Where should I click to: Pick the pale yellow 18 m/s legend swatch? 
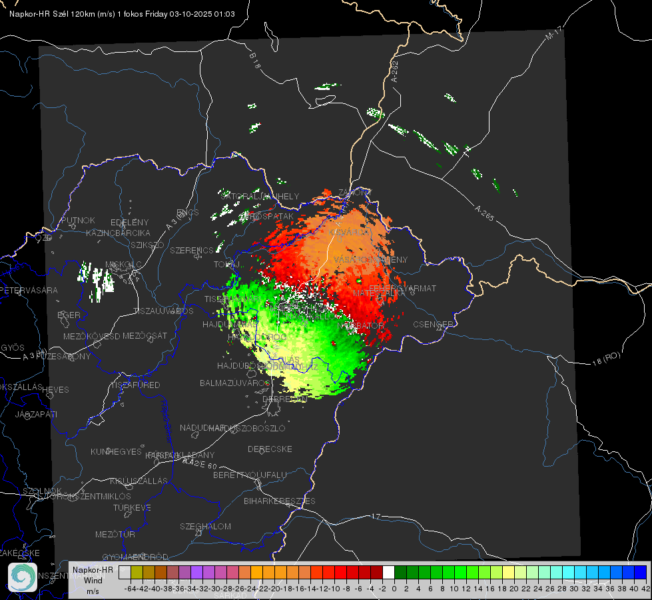509,572
